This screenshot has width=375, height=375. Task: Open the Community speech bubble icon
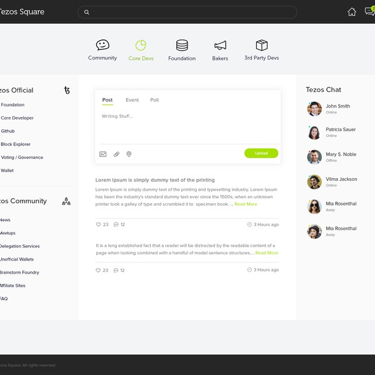102,45
